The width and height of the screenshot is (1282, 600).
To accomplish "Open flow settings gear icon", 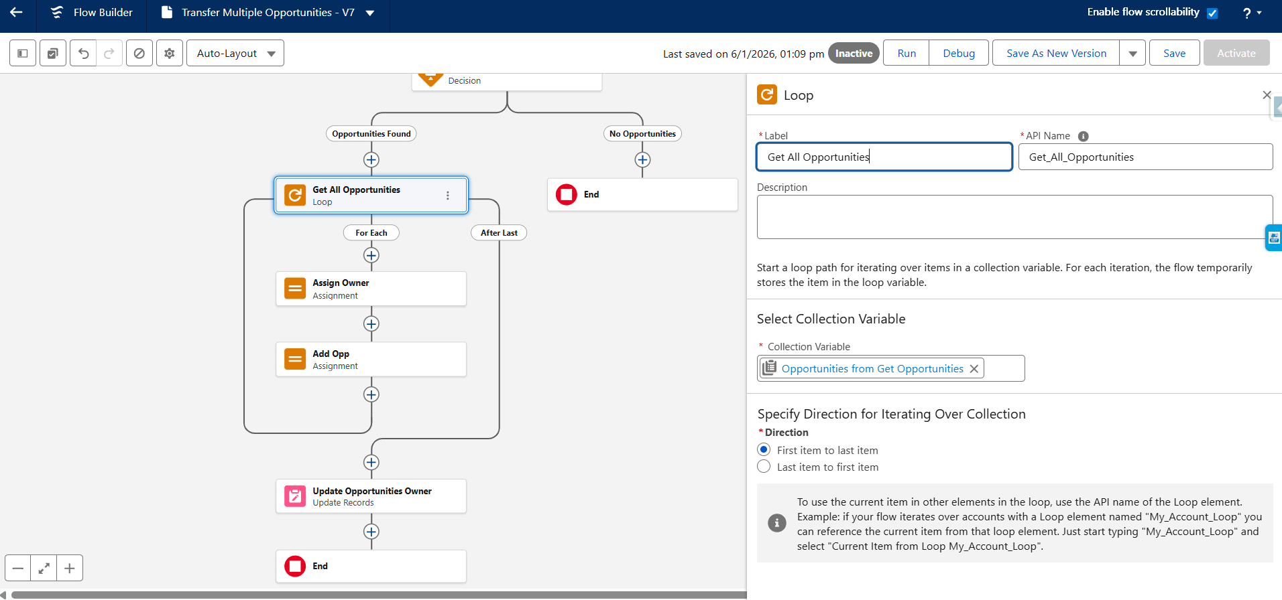I will coord(170,54).
